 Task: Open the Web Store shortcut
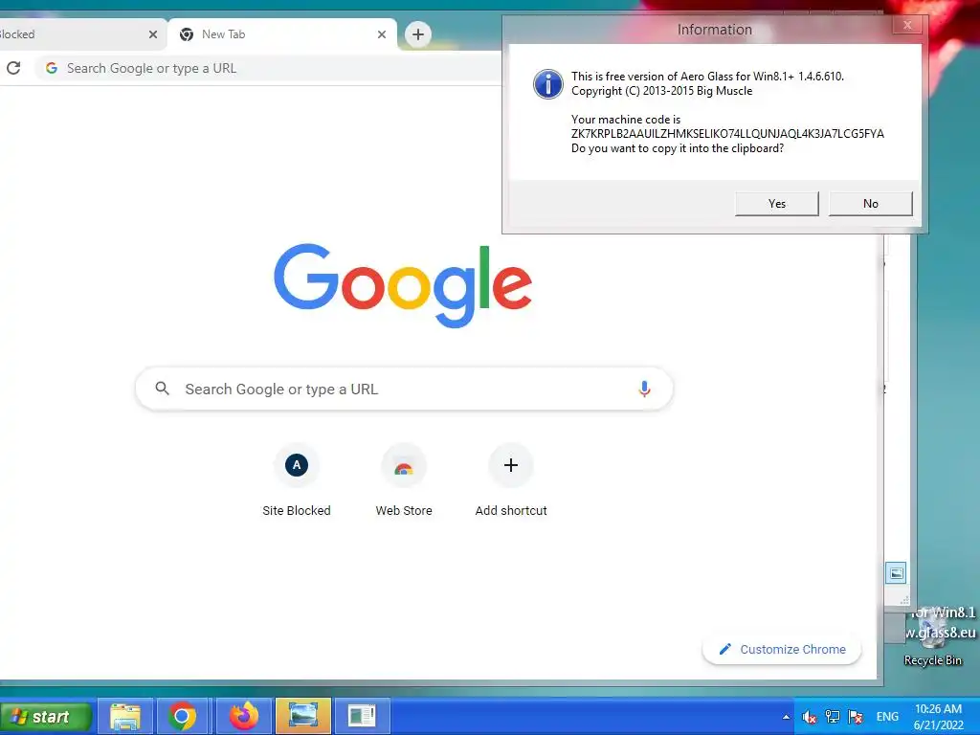[x=404, y=481]
